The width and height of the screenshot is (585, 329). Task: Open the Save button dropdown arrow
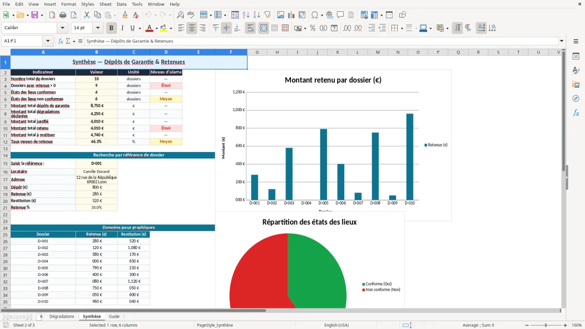tap(41, 16)
